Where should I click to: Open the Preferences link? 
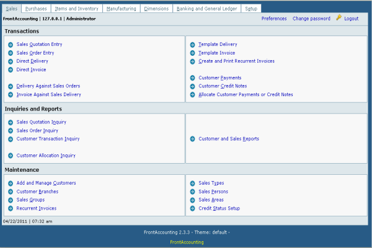274,19
